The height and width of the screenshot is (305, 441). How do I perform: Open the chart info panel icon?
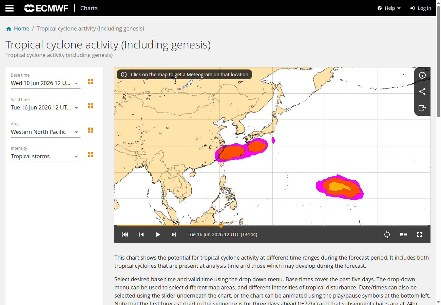422,75
